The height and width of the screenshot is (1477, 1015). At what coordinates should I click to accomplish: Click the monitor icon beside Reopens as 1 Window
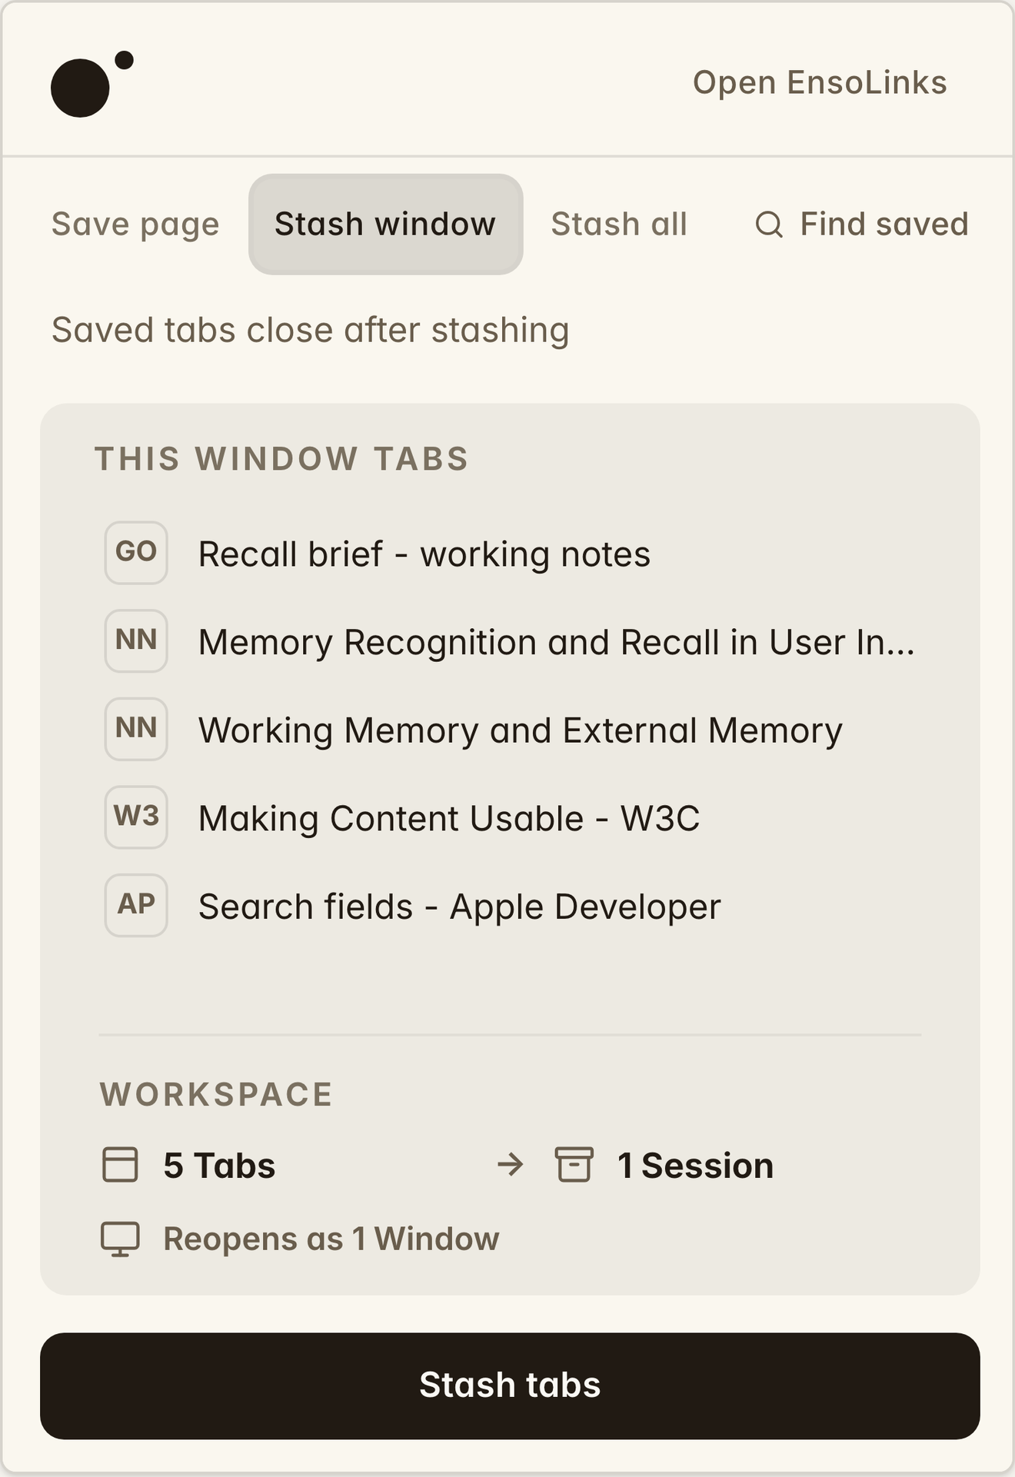120,1239
